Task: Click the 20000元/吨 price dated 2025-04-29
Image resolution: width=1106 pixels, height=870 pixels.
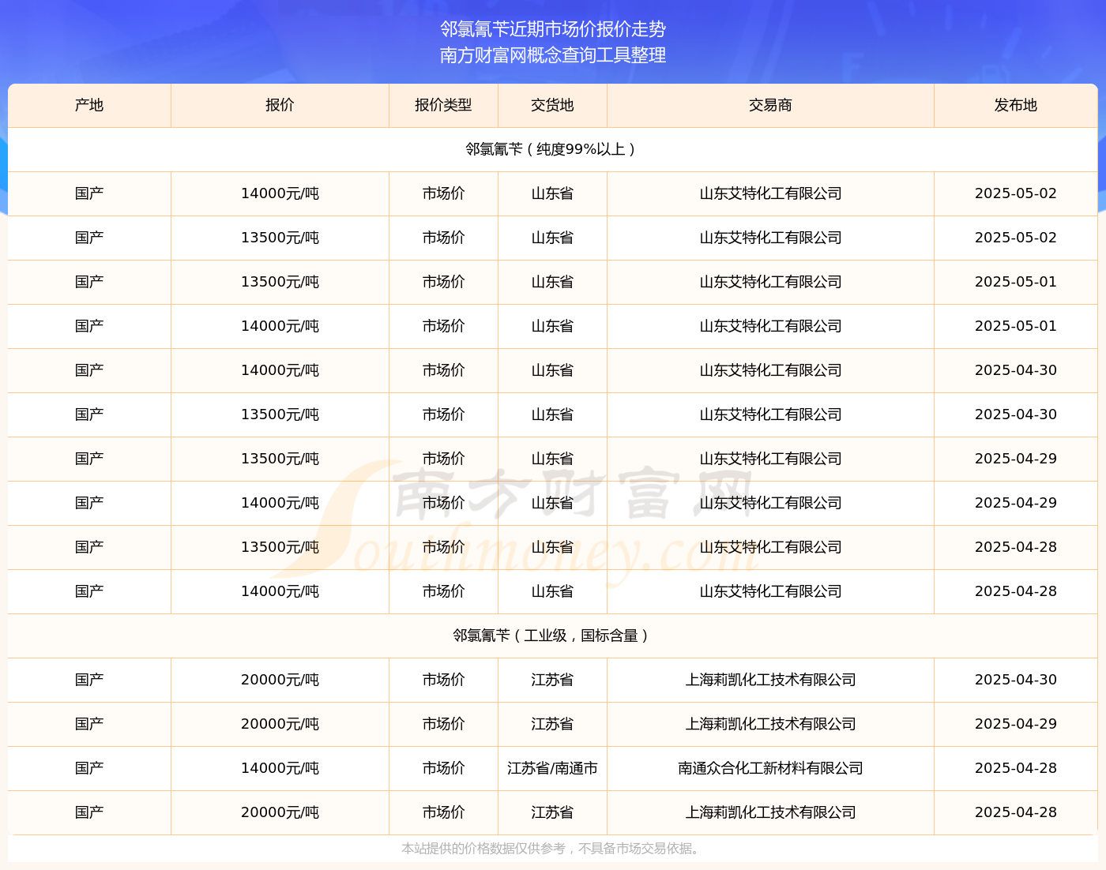Action: pos(280,724)
